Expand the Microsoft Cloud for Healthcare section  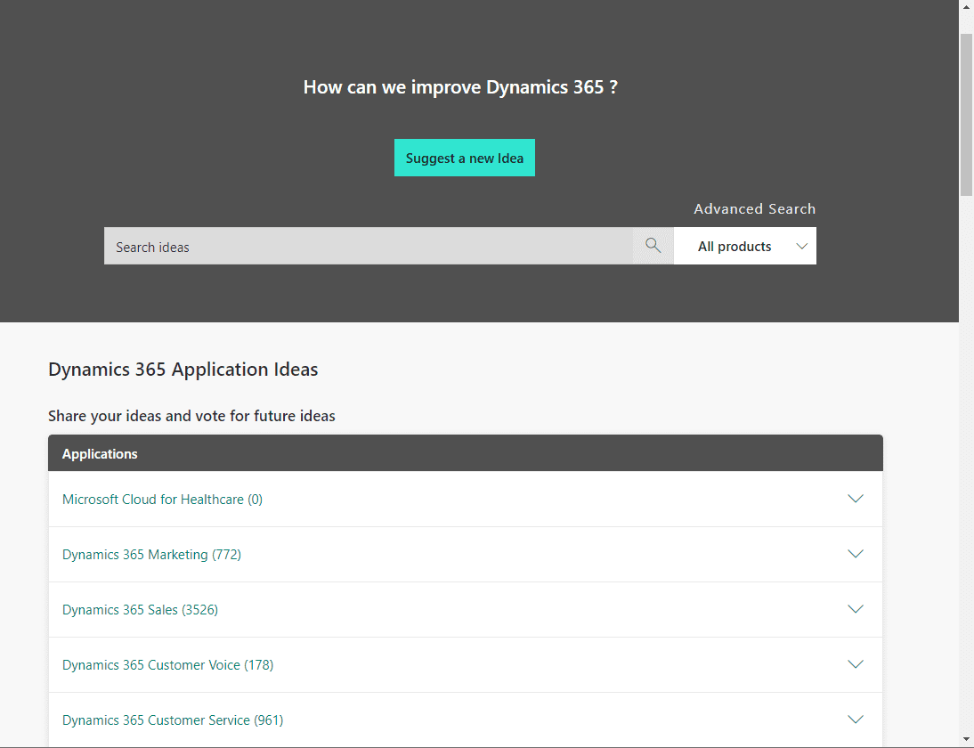point(855,499)
